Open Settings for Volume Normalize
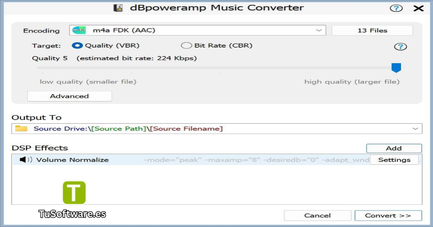The height and width of the screenshot is (227, 433). 395,159
